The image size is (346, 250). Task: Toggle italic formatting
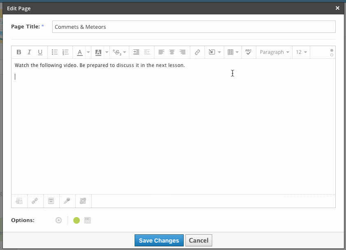pyautogui.click(x=29, y=52)
